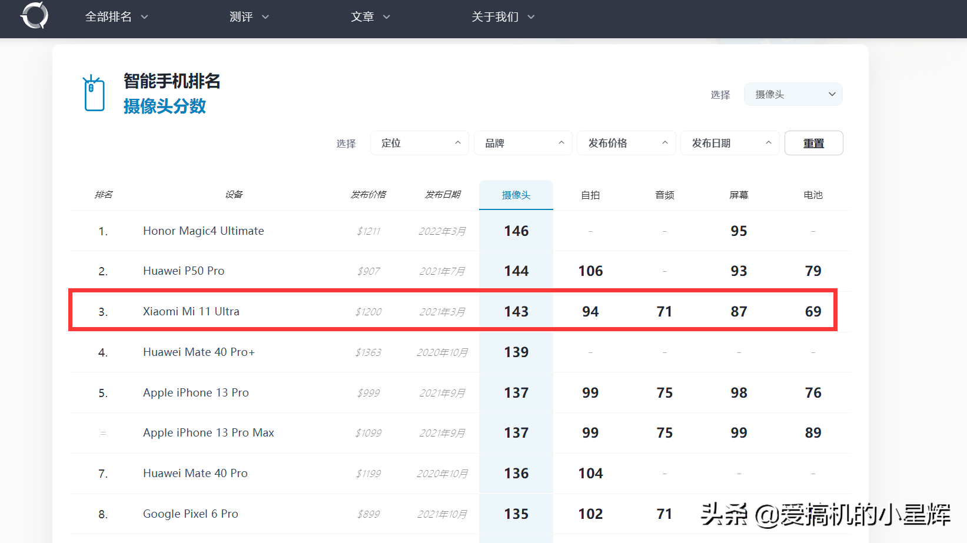Viewport: 967px width, 543px height.
Task: Click battery score 69 for Xiaomi Mi 11 Ultra
Action: (x=813, y=311)
